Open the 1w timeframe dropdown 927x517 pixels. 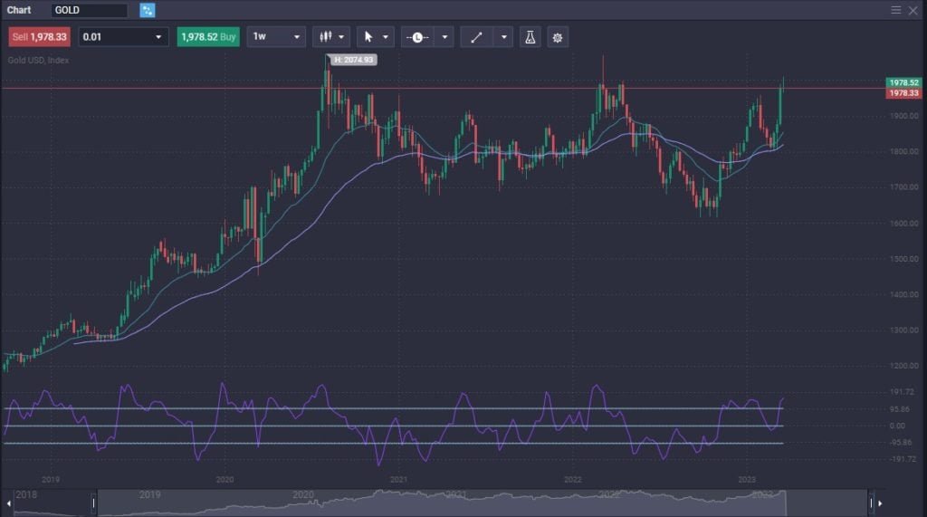point(276,37)
